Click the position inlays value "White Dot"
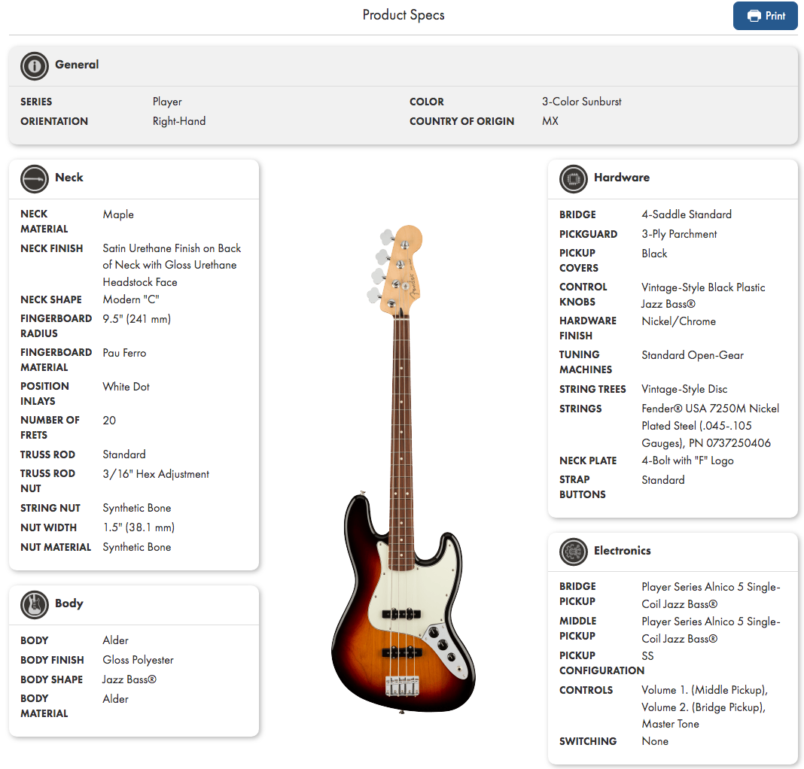The image size is (804, 769). [x=126, y=387]
